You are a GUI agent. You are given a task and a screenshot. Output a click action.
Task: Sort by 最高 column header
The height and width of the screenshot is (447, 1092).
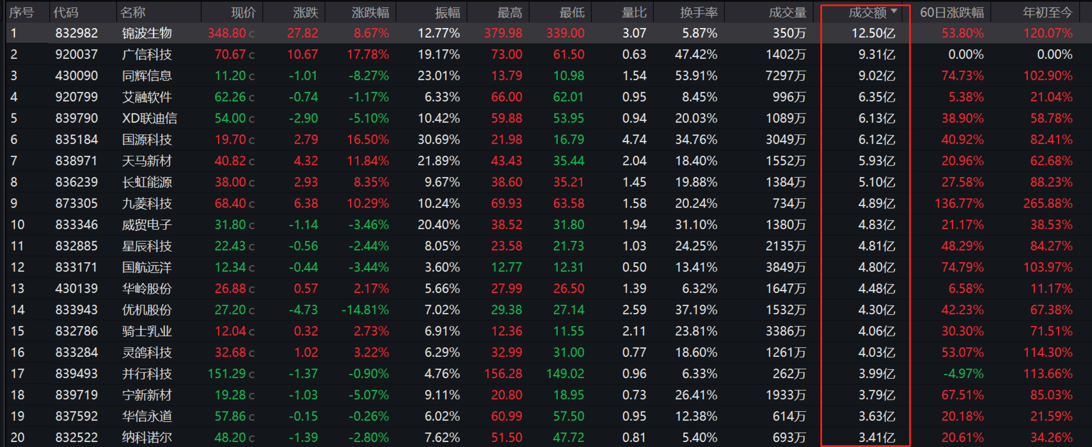(x=510, y=12)
